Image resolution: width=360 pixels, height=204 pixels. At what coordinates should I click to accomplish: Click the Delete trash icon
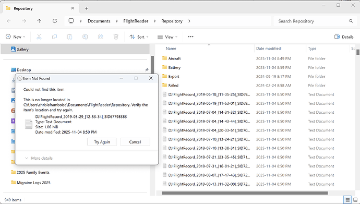pyautogui.click(x=116, y=37)
